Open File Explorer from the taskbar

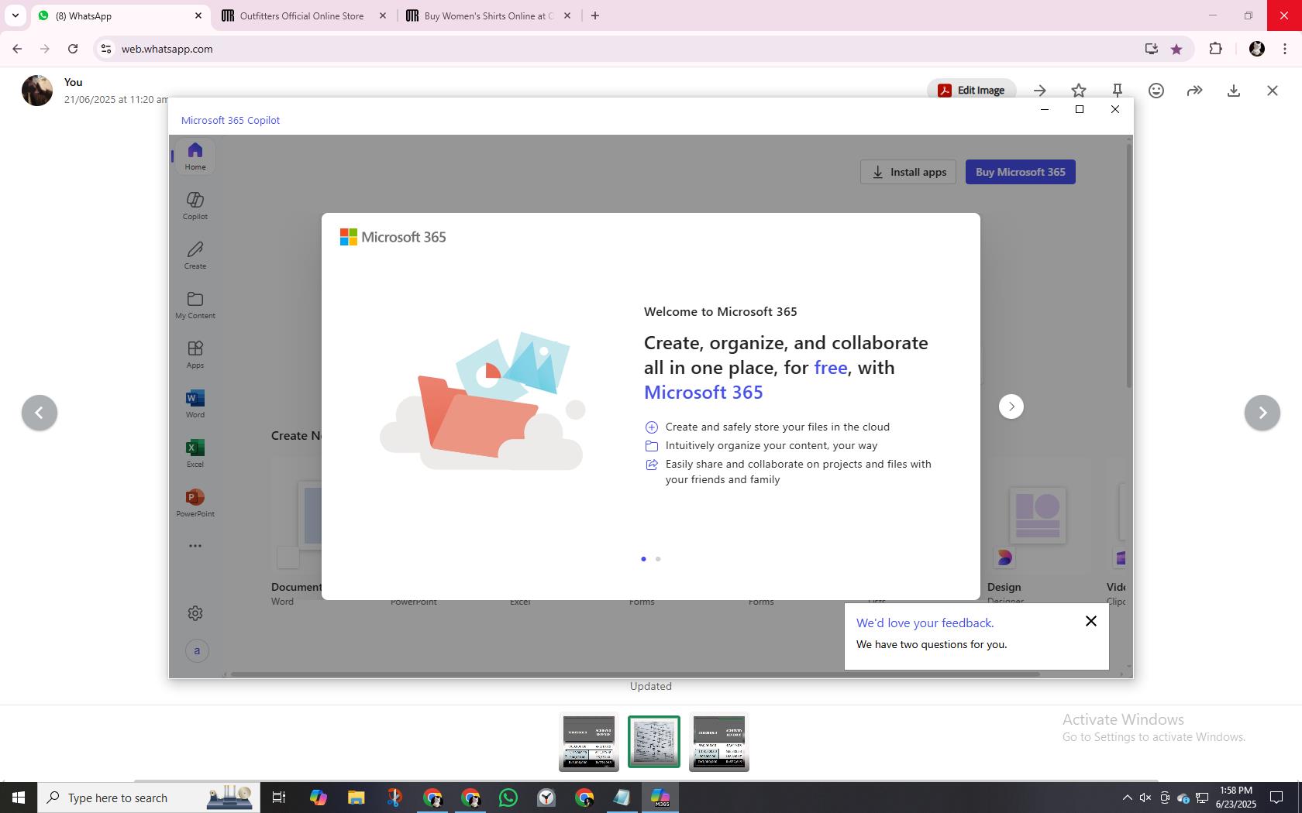click(356, 798)
